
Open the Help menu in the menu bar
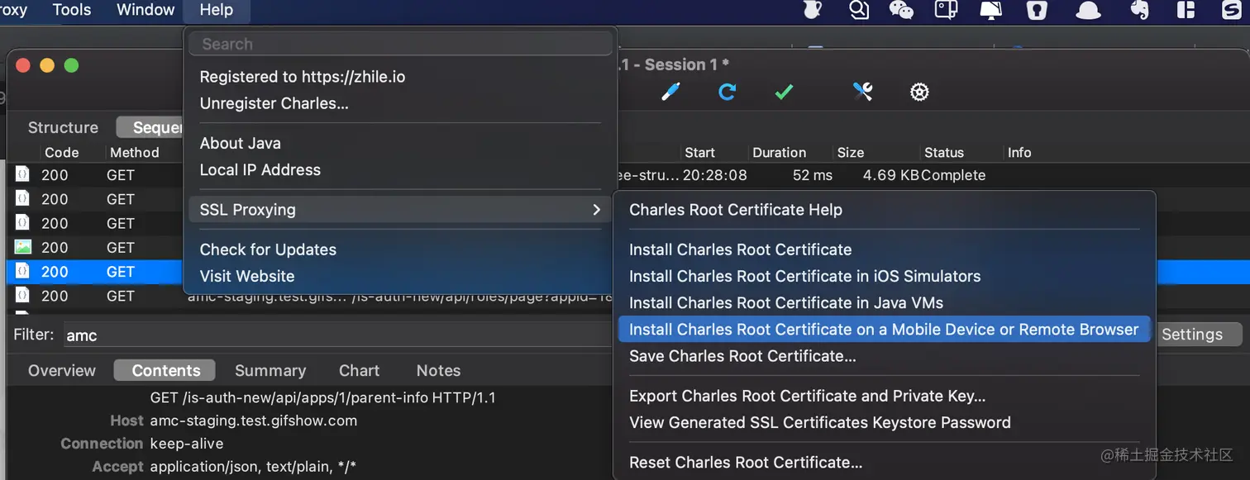tap(217, 11)
